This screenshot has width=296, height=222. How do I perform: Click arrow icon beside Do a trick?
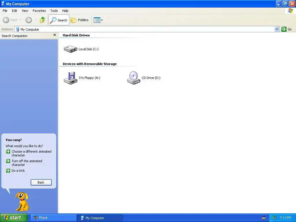click(x=8, y=171)
